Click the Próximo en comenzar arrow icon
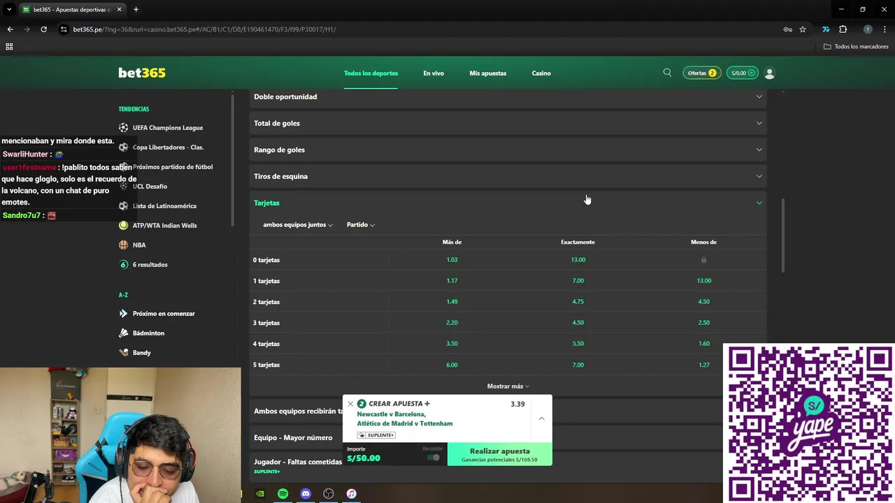The width and height of the screenshot is (895, 503). [124, 314]
